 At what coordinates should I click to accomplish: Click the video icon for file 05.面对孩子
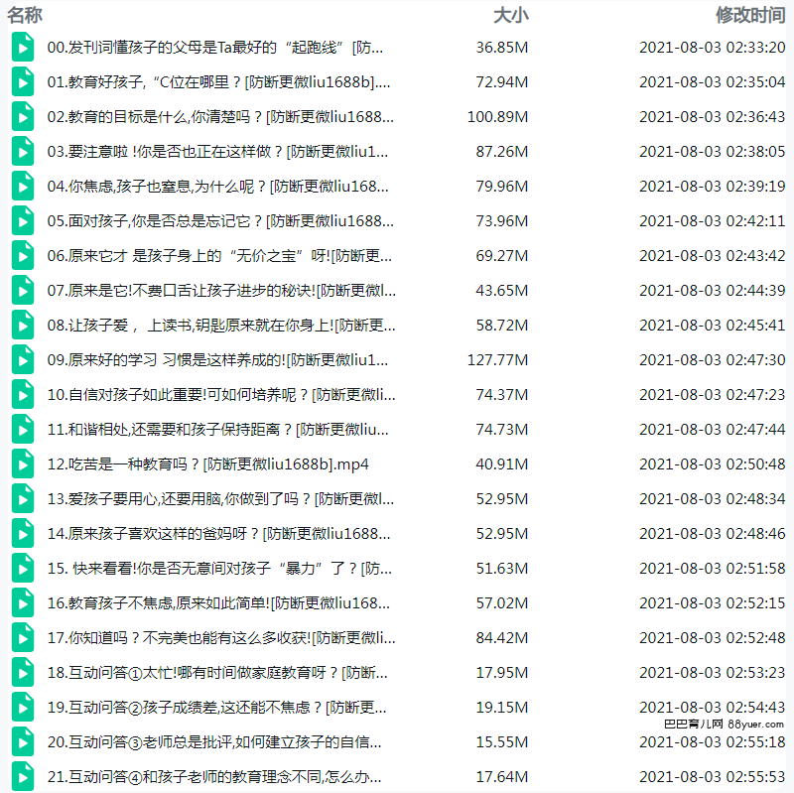click(23, 220)
